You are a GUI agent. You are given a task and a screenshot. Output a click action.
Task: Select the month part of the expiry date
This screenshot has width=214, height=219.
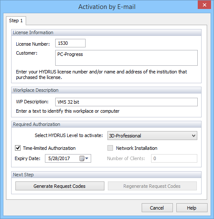click(49, 158)
